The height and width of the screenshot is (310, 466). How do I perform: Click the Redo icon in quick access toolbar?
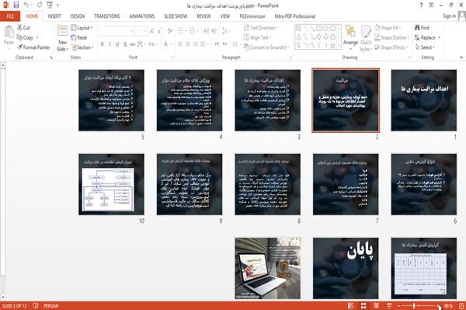coord(40,5)
